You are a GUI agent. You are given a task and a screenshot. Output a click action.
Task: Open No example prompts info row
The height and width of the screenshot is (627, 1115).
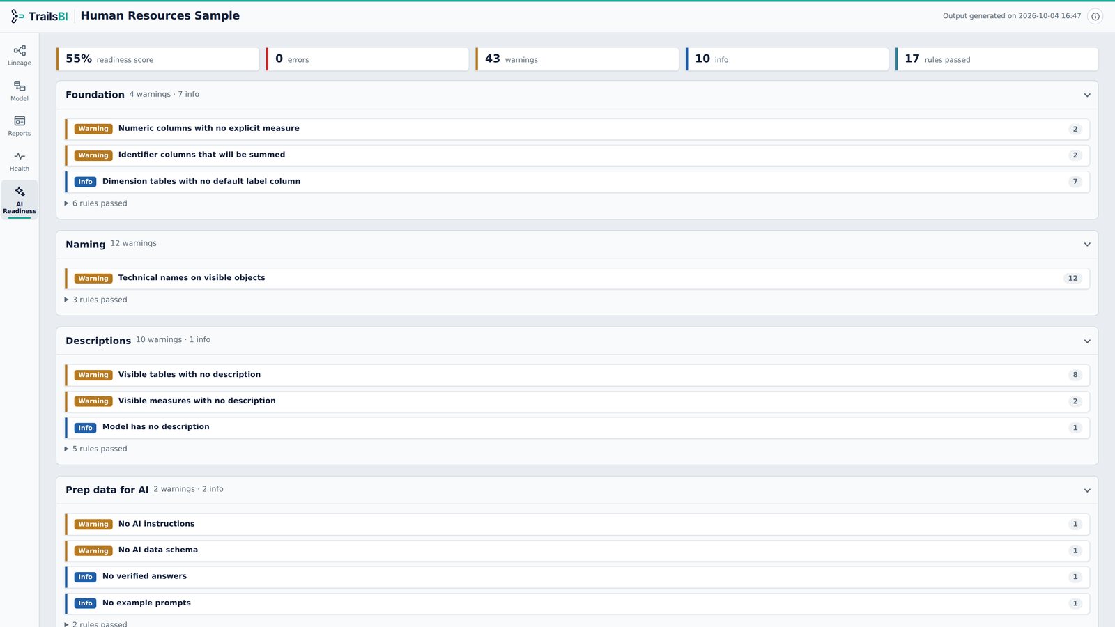(577, 603)
